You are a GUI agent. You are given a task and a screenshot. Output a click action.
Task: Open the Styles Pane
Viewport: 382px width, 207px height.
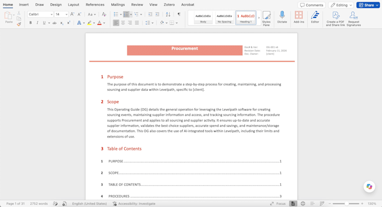(x=266, y=19)
